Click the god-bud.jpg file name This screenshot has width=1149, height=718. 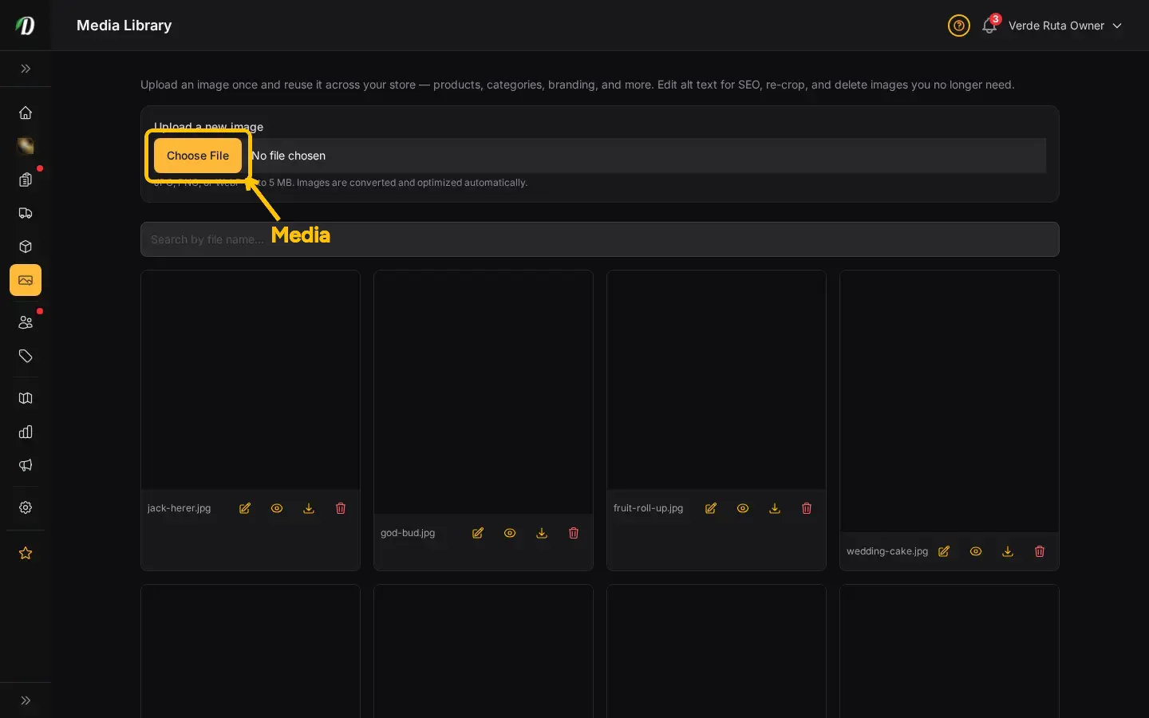408,533
